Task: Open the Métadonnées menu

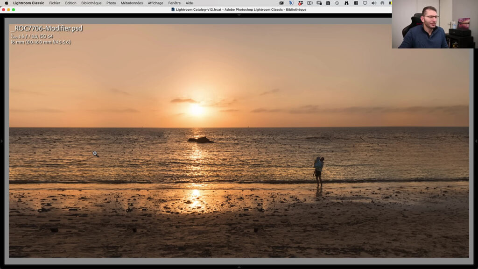Action: coord(132,3)
